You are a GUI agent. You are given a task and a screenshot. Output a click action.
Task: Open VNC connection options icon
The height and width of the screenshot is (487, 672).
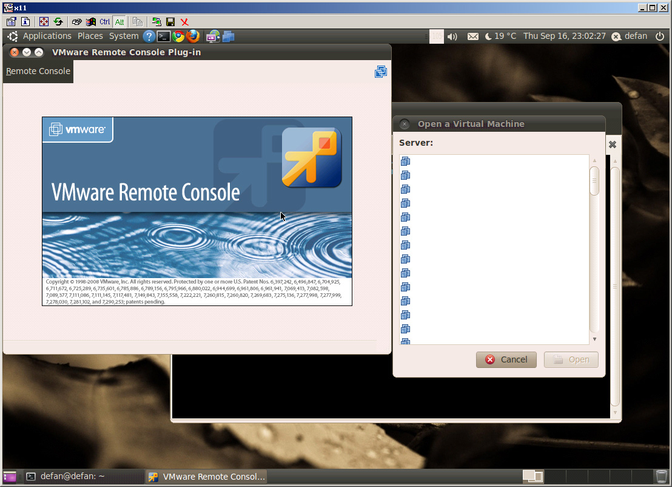(x=11, y=21)
